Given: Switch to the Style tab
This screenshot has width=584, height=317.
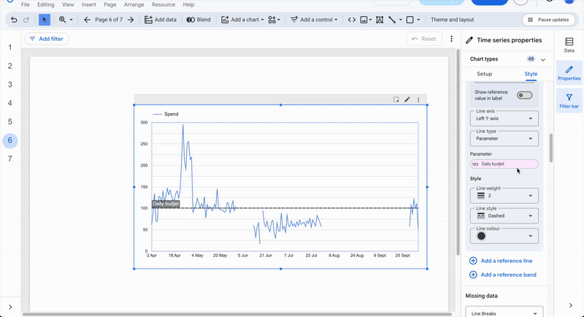Looking at the screenshot, I should click(531, 74).
